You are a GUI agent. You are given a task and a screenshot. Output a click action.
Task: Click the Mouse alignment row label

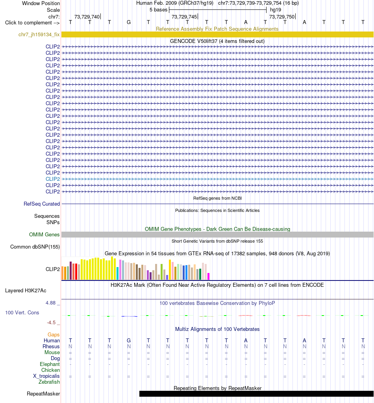click(52, 352)
